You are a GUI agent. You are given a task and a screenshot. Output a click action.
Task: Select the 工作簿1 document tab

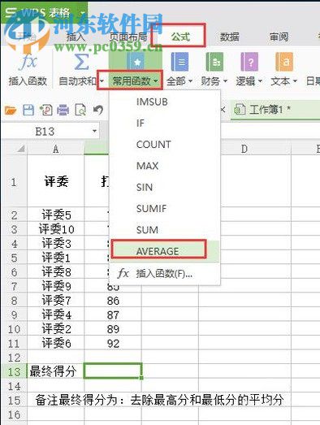[x=275, y=110]
